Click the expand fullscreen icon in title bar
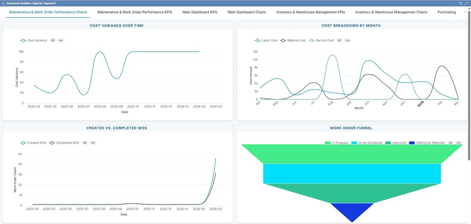Viewport: 471px width, 224px height. tap(466, 3)
